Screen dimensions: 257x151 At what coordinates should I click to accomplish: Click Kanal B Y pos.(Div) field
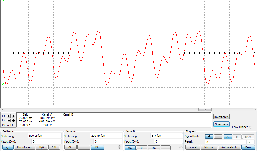tap(169, 141)
